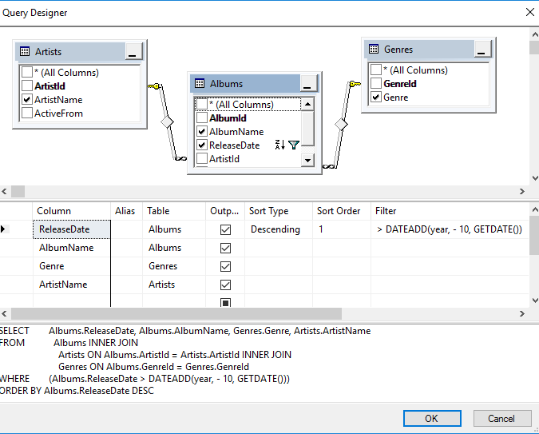Toggle the AlbumName checkbox in Albums table
The image size is (539, 434).
(x=202, y=132)
